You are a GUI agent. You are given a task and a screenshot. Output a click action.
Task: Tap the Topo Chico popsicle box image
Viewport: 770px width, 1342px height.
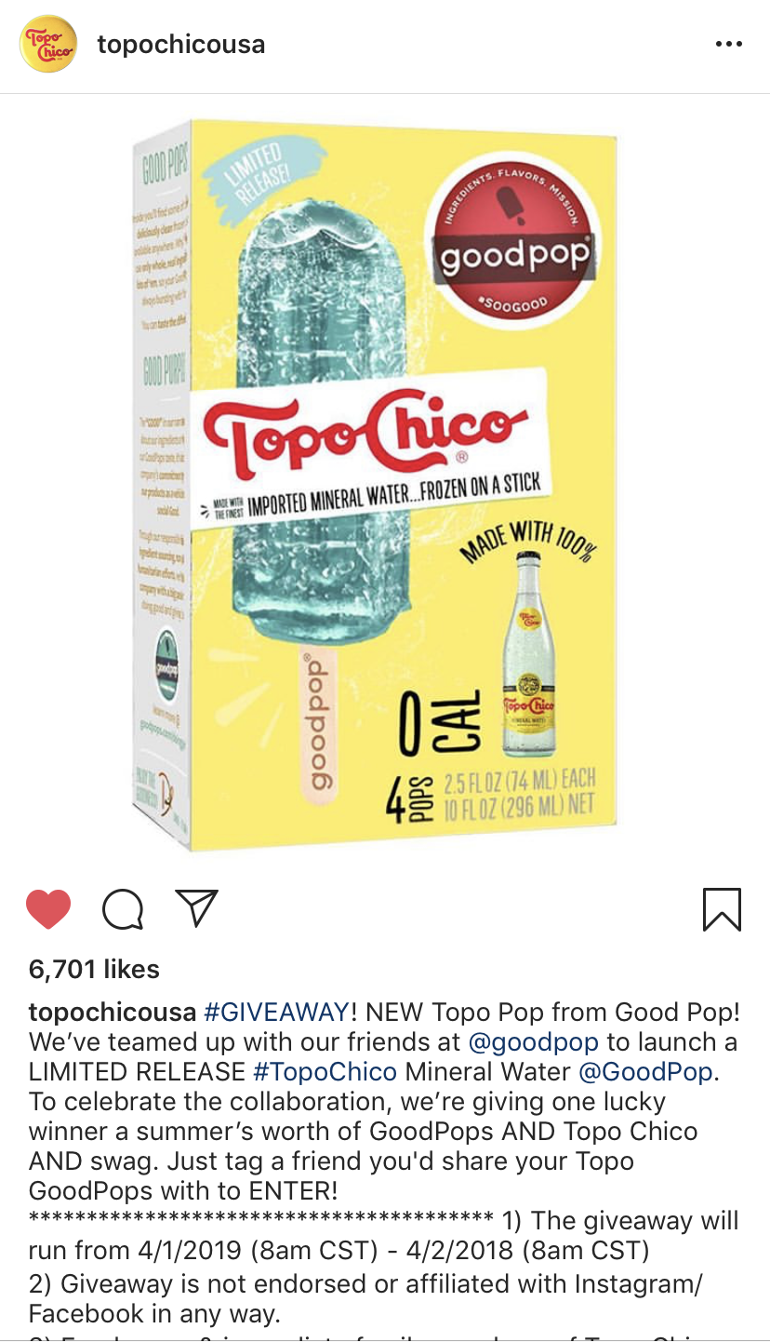(x=376, y=484)
